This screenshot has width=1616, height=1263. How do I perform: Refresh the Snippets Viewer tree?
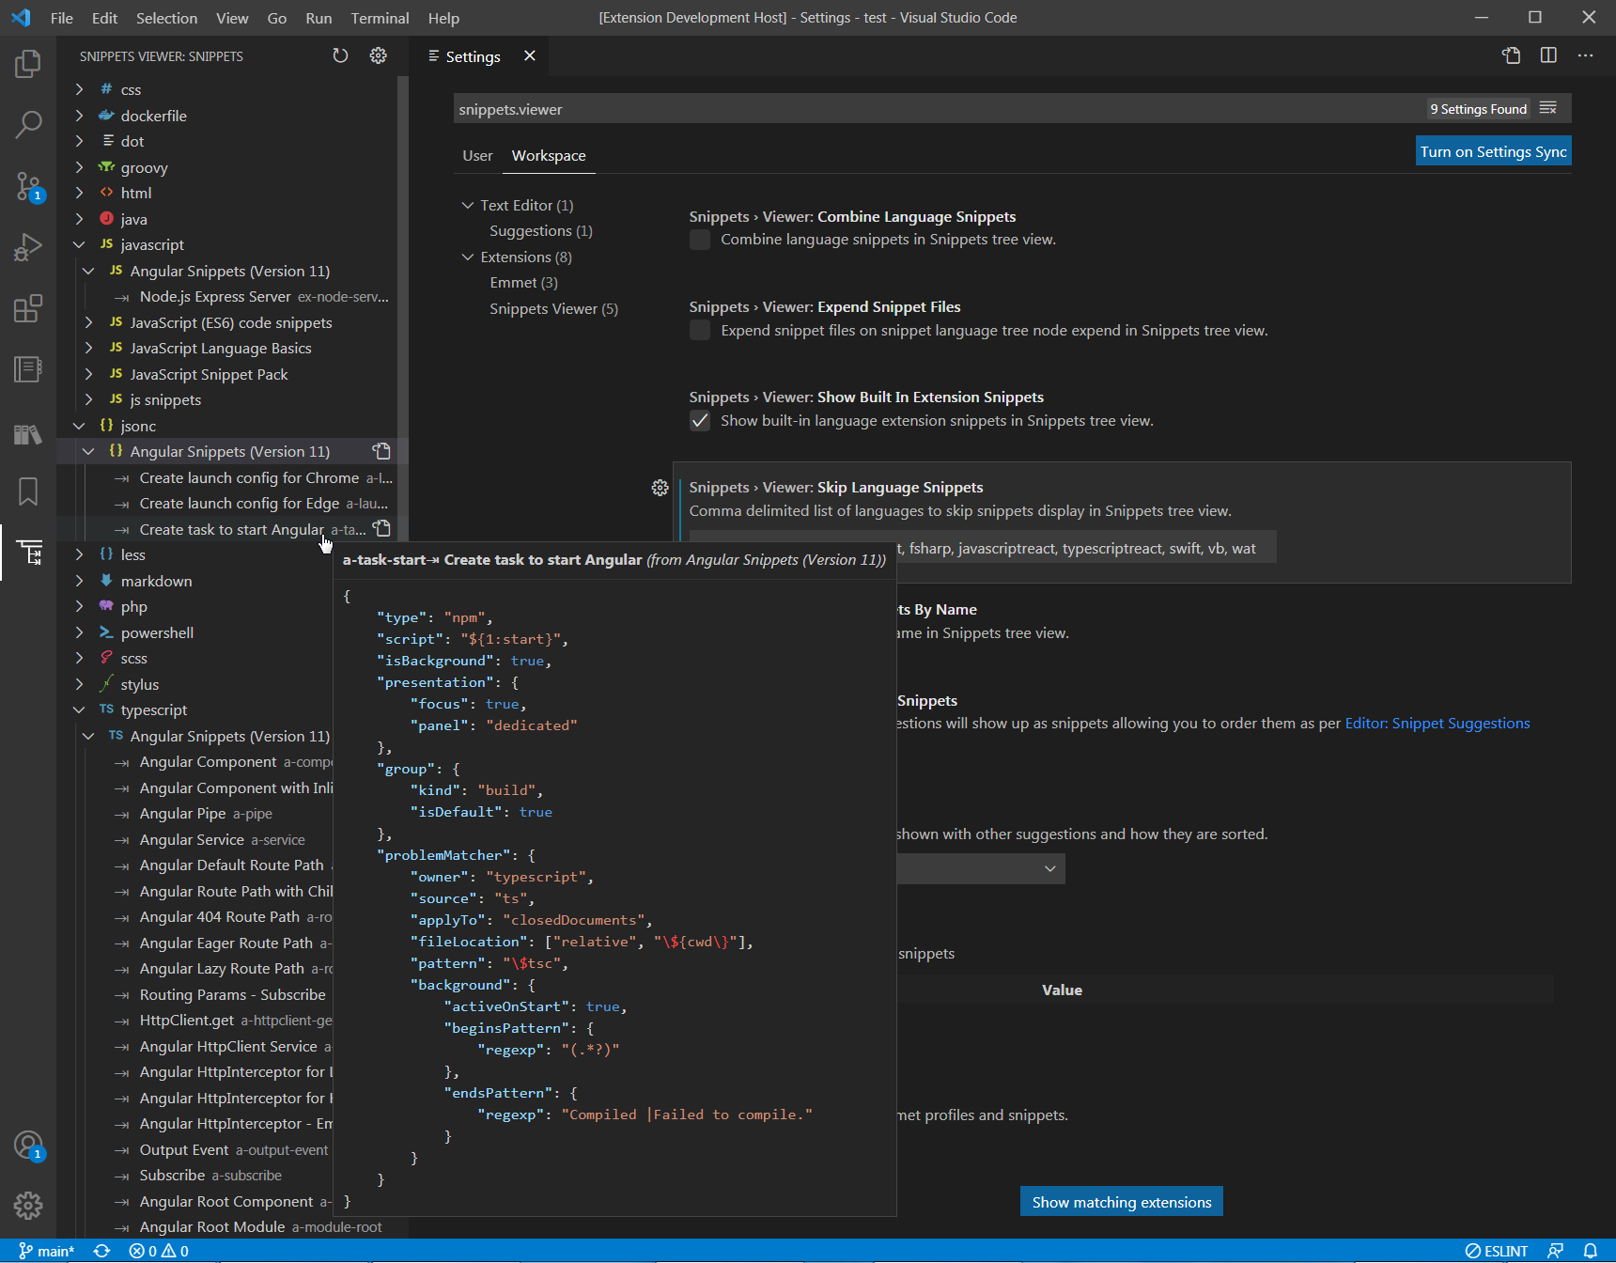[340, 56]
